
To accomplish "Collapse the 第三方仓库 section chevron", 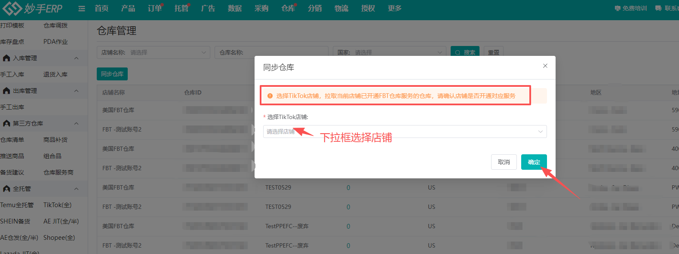I will click(76, 123).
